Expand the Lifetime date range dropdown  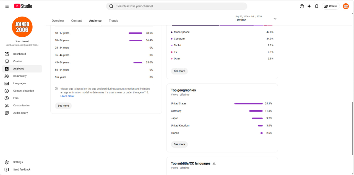coord(275,19)
